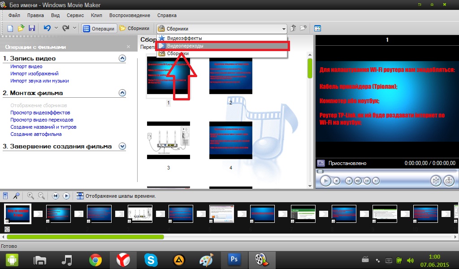The image size is (459, 269).
Task: Open undo history dropdown arrow
Action: click(56, 28)
